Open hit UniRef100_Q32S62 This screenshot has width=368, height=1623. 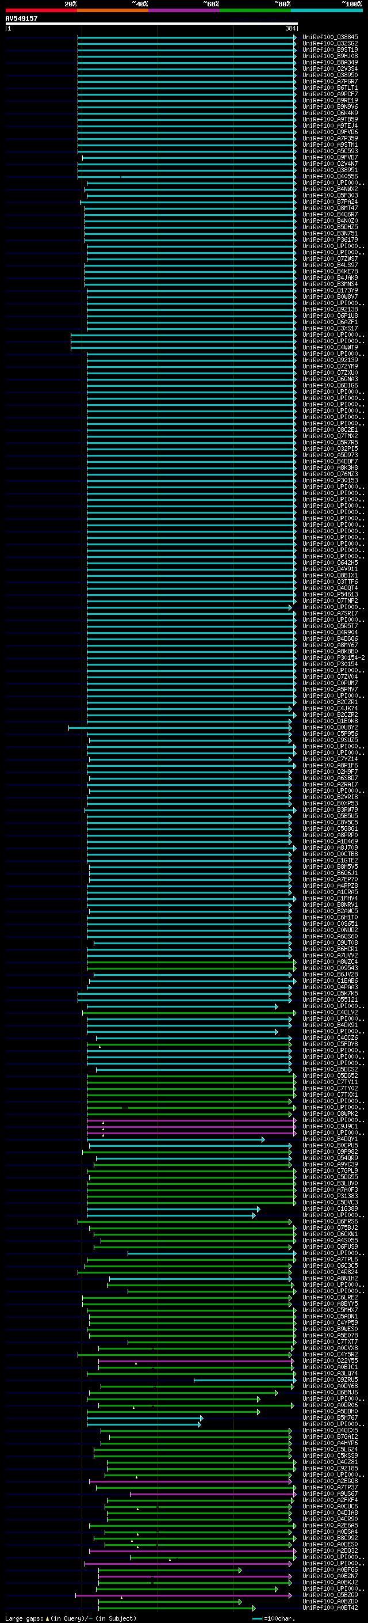(x=329, y=44)
